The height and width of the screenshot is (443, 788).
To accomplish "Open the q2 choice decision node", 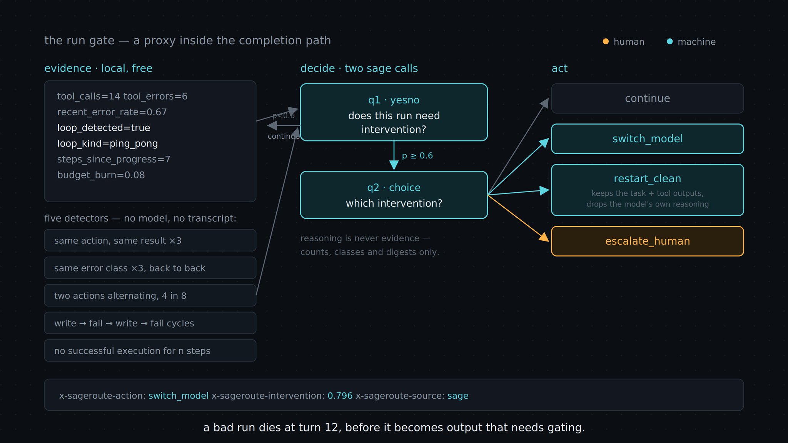I will [x=394, y=195].
